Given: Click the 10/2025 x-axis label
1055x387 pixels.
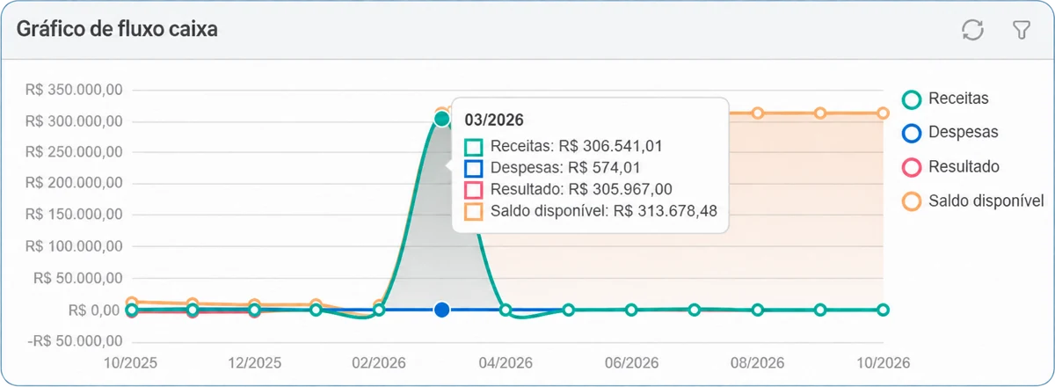Looking at the screenshot, I should [129, 363].
